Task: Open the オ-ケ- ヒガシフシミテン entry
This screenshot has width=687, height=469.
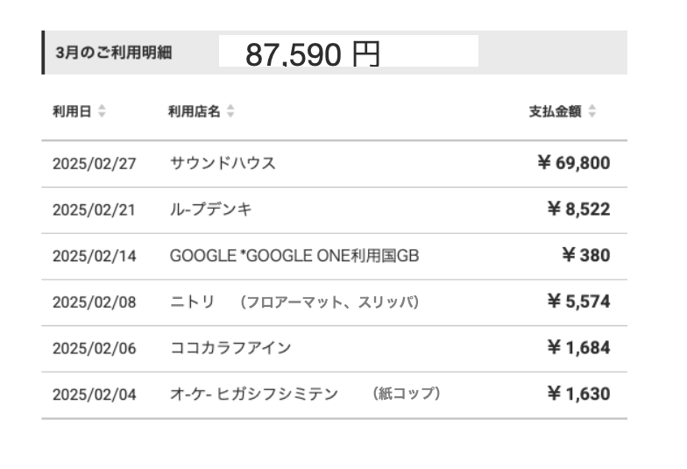Action: click(x=253, y=394)
